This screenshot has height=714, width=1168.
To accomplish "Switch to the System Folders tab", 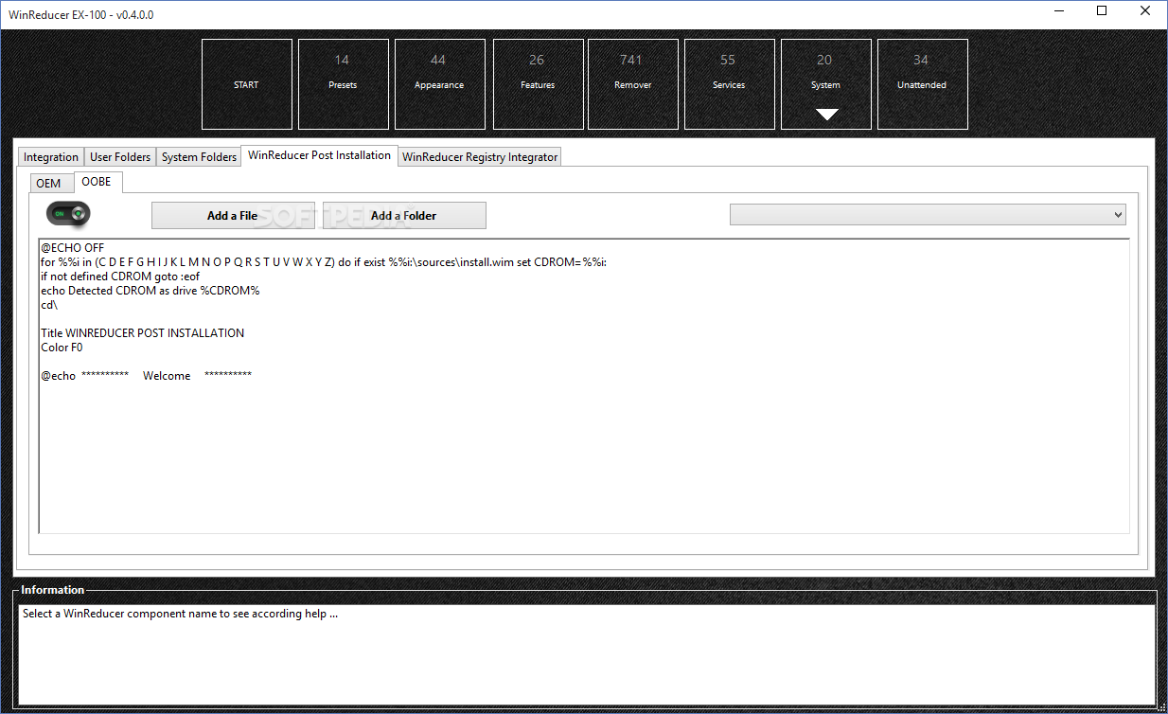I will point(199,157).
